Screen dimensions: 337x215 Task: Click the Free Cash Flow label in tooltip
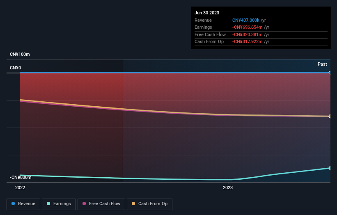coord(210,34)
